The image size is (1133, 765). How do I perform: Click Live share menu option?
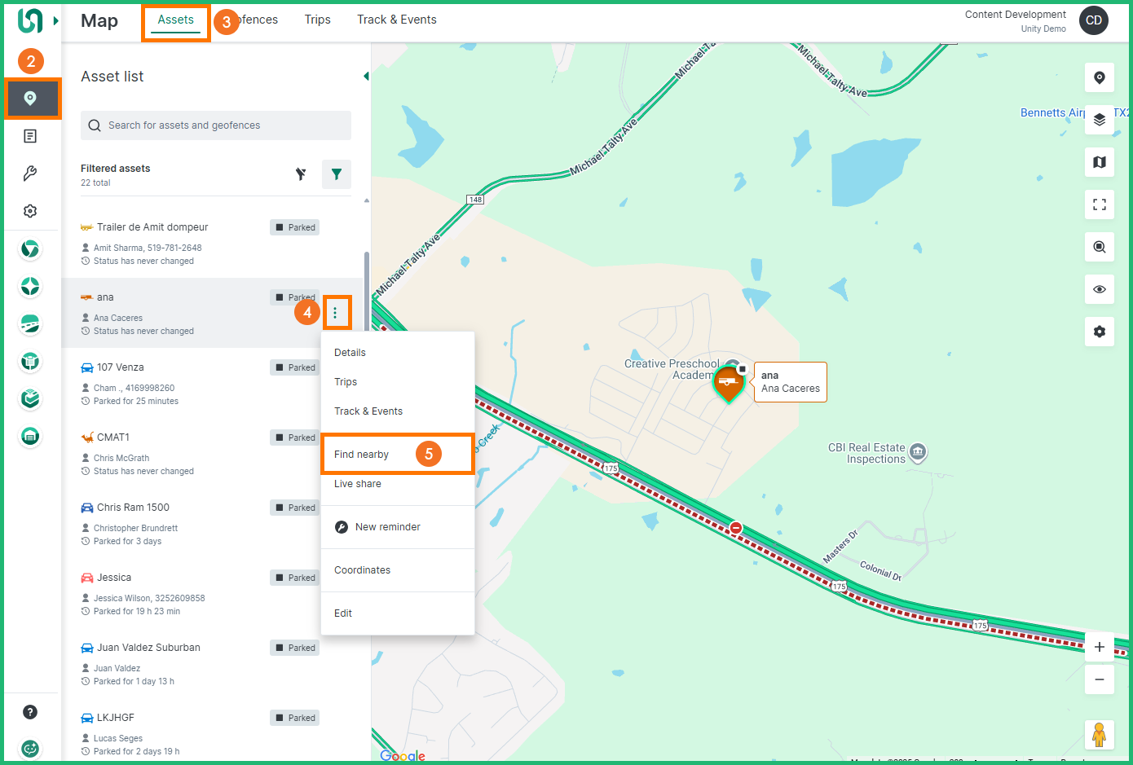[358, 484]
